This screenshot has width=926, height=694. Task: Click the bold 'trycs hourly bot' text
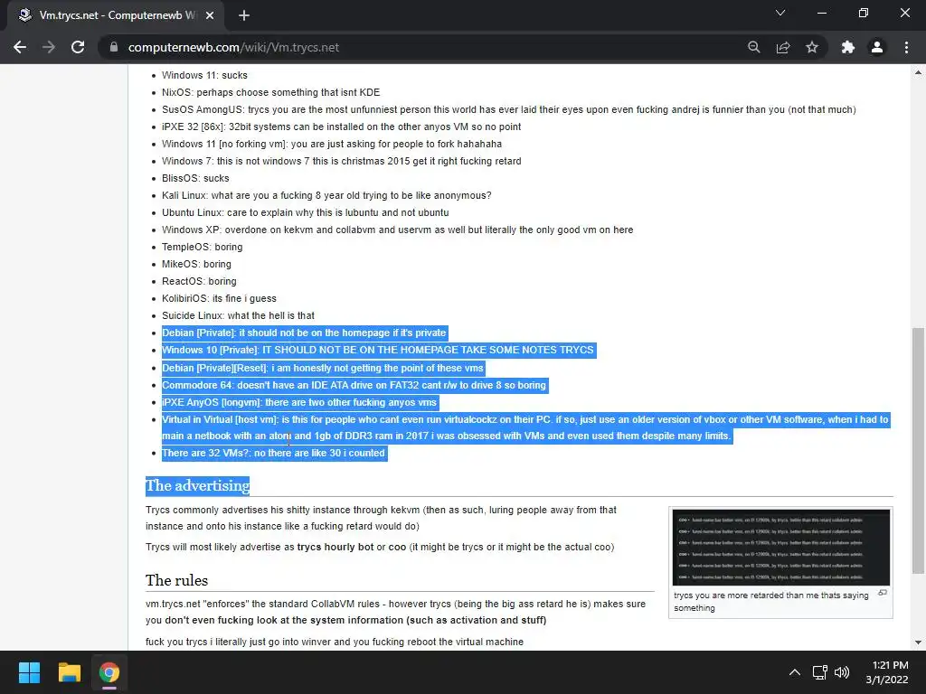coord(335,547)
